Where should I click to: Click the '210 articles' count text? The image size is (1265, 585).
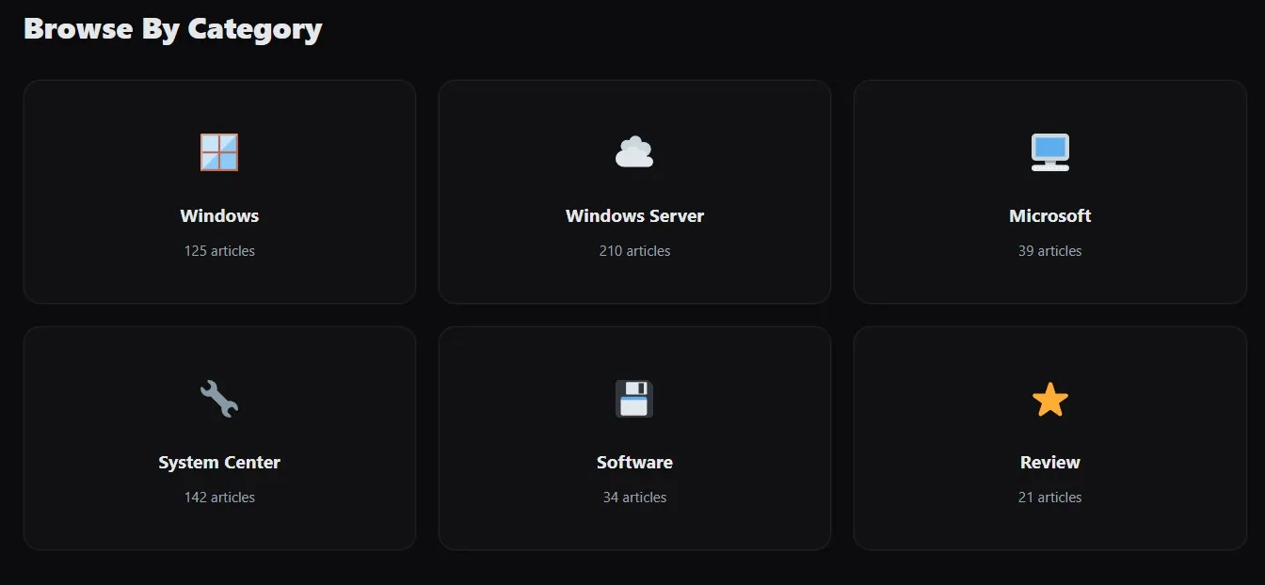634,251
